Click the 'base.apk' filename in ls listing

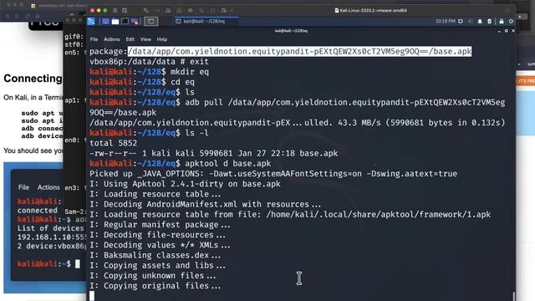point(318,154)
